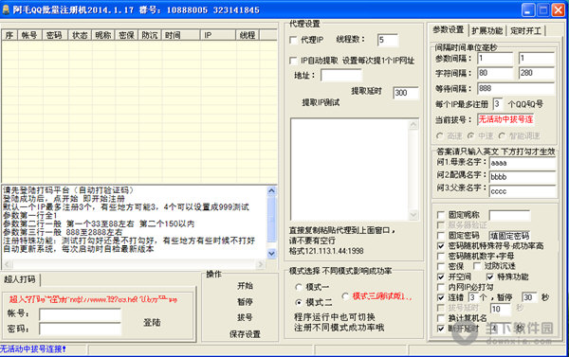Click the 帐号 input field
Screen dimensions: 569x357
(80, 314)
